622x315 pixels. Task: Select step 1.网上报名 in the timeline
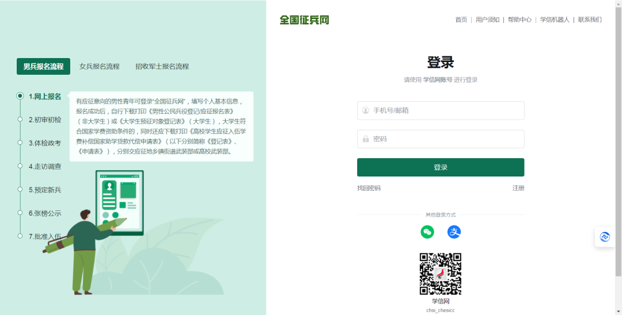coord(45,97)
